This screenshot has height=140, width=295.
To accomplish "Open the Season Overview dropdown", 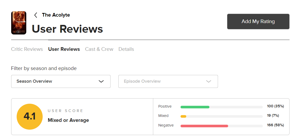I will coord(61,81).
